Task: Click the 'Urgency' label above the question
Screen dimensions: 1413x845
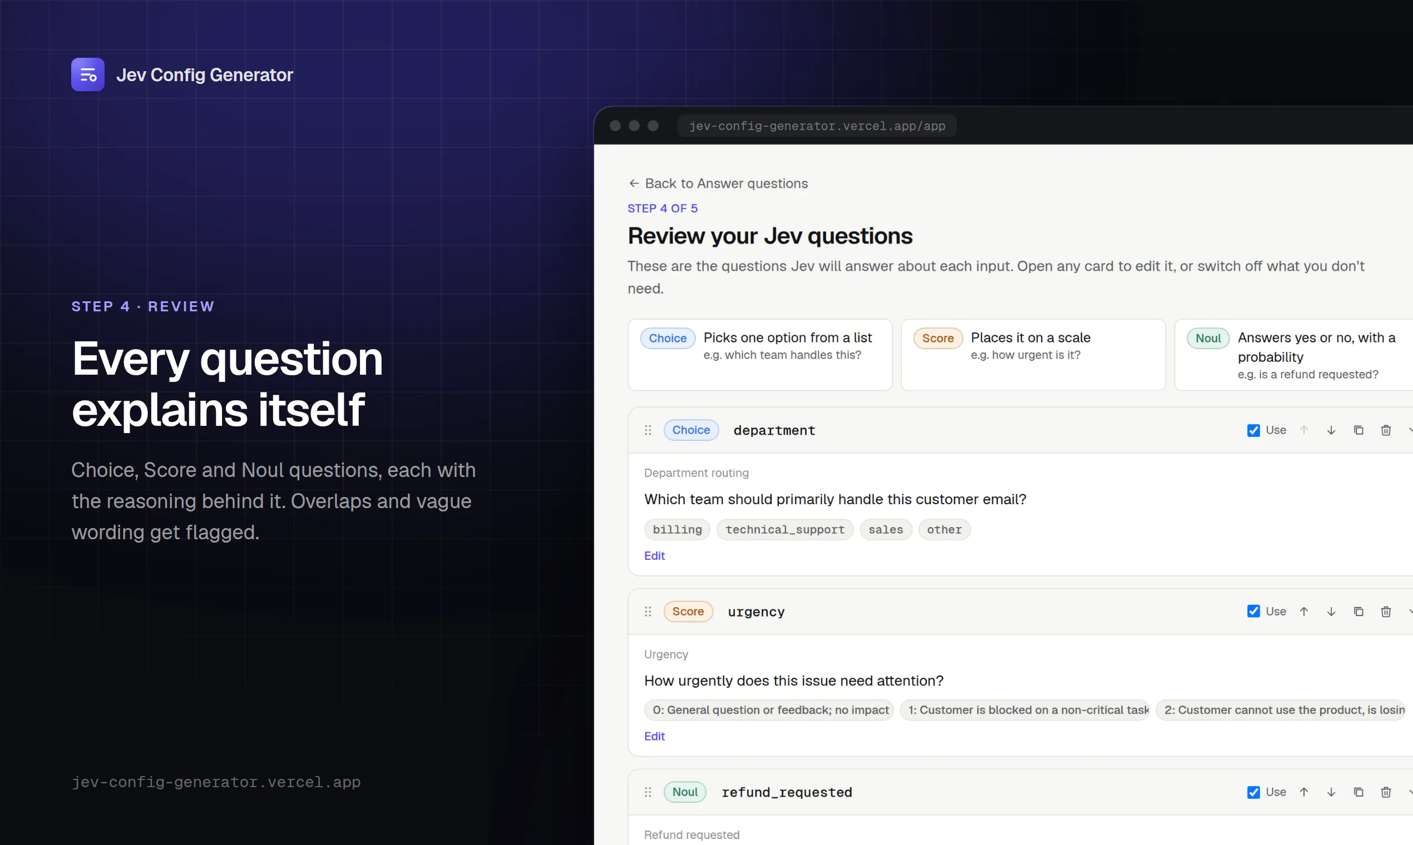Action: (666, 654)
